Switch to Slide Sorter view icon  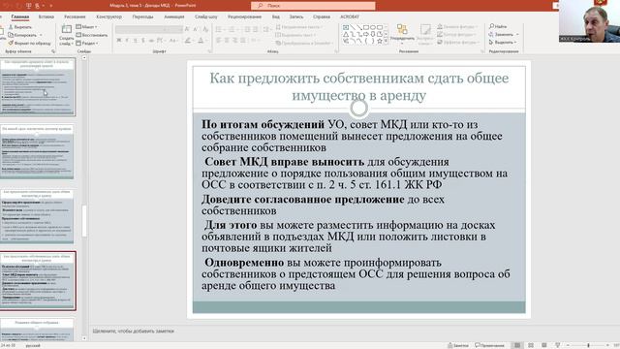coord(531,345)
